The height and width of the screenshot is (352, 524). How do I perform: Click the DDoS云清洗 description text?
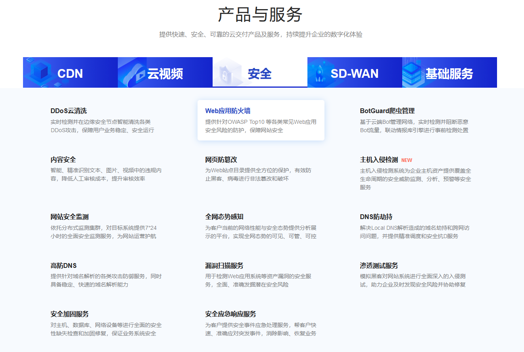click(102, 126)
